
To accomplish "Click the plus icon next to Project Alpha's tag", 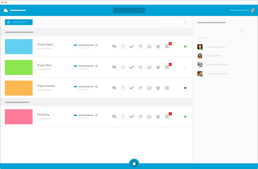I will (x=96, y=45).
